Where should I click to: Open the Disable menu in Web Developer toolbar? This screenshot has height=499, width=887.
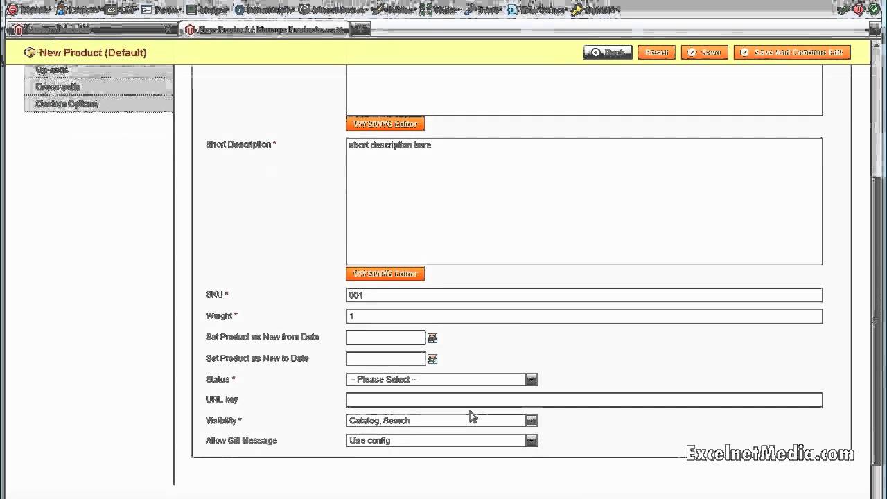pyautogui.click(x=28, y=10)
